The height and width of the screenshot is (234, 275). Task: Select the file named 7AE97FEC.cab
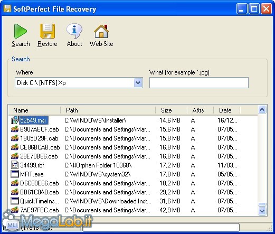[40, 210]
